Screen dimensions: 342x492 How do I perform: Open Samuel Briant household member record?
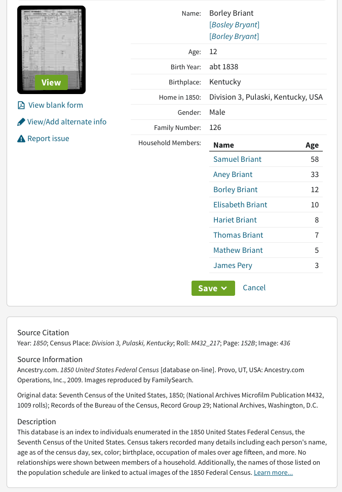(x=237, y=159)
